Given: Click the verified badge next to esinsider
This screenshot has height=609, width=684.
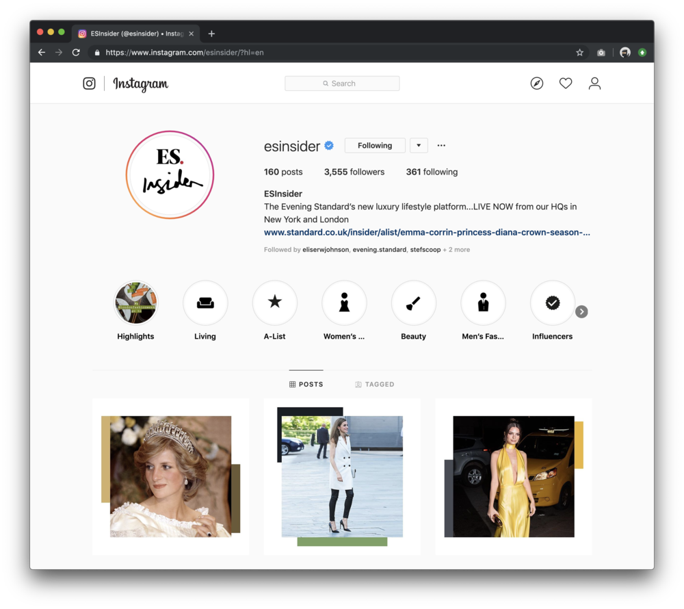Looking at the screenshot, I should 330,146.
